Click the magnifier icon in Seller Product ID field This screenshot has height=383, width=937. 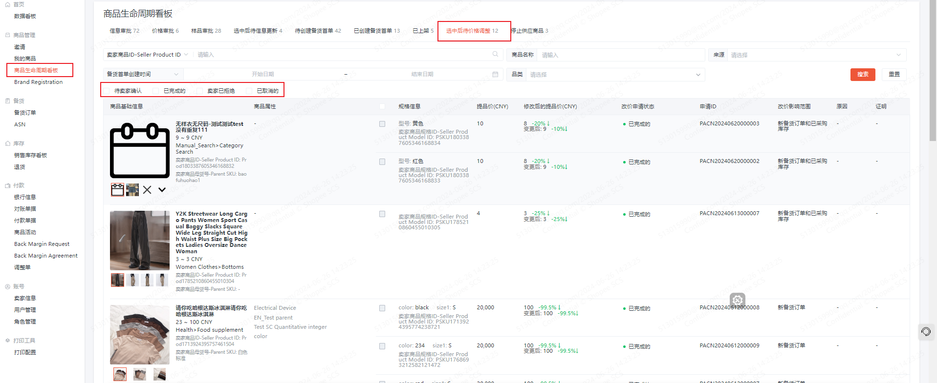click(495, 54)
